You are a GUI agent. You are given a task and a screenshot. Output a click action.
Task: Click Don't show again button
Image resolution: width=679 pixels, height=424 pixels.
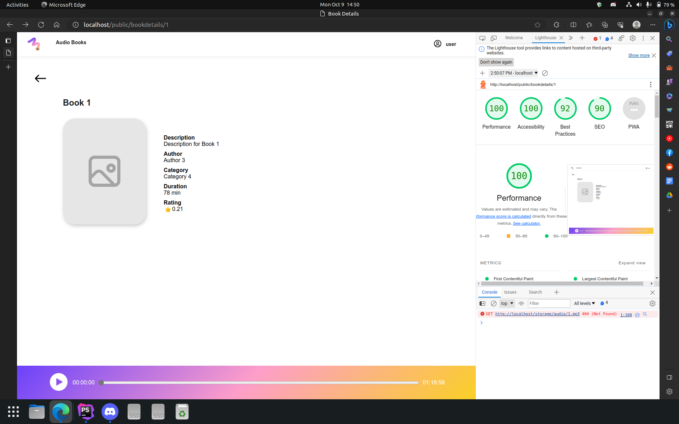click(x=496, y=62)
